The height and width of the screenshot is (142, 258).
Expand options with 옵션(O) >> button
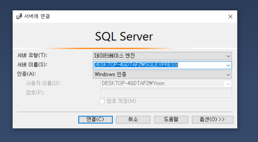(x=213, y=119)
